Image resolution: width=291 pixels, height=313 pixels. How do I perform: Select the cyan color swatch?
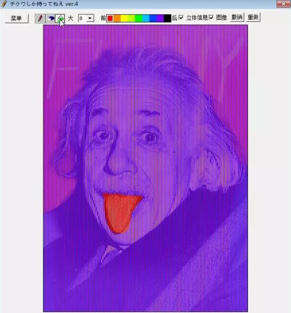pos(145,18)
